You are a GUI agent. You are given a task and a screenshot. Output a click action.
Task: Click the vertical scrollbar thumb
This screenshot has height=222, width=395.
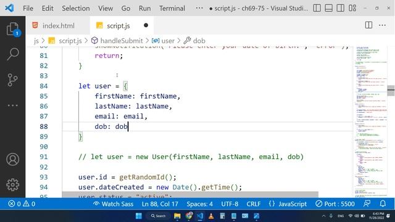click(x=391, y=91)
